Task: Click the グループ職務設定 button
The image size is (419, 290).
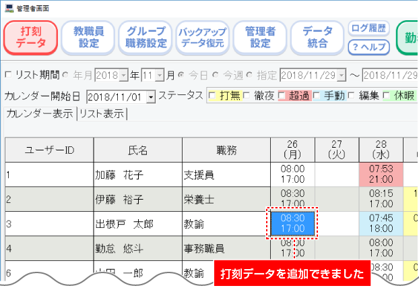Action: pyautogui.click(x=145, y=38)
